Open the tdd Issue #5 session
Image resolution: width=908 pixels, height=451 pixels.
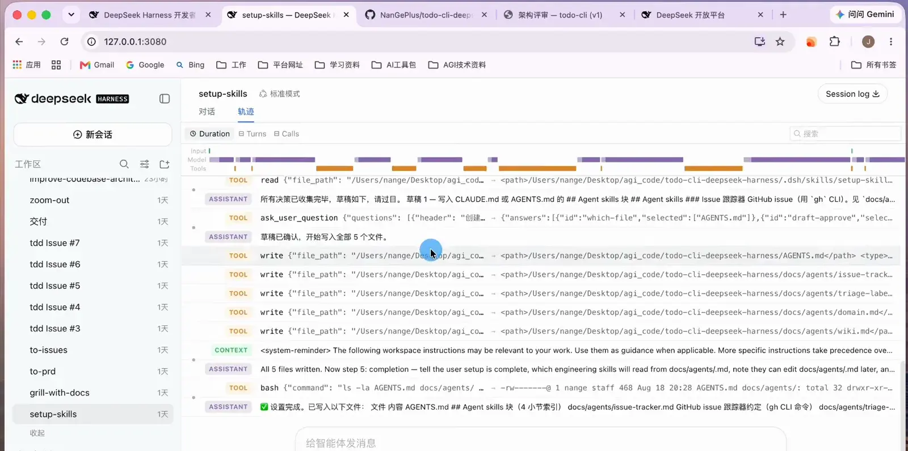(x=93, y=286)
